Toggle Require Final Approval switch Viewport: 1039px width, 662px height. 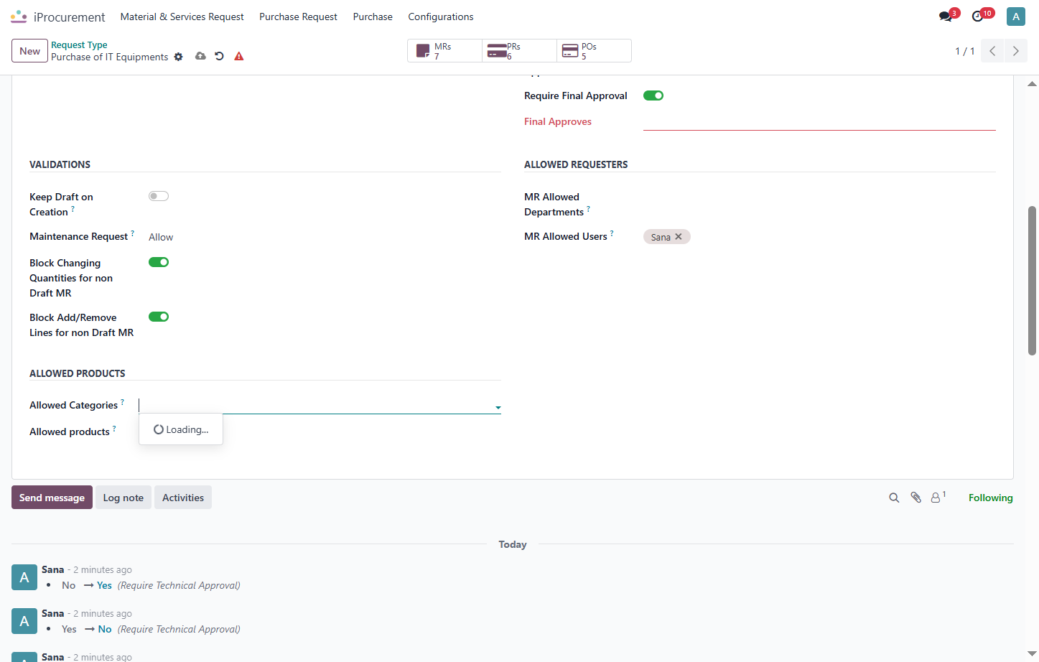pyautogui.click(x=653, y=95)
